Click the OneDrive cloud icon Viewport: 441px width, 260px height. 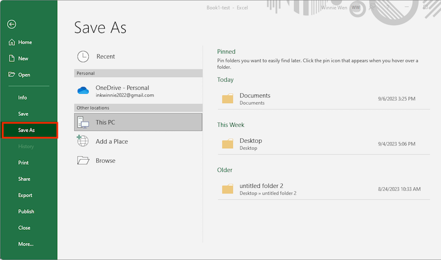tap(83, 90)
